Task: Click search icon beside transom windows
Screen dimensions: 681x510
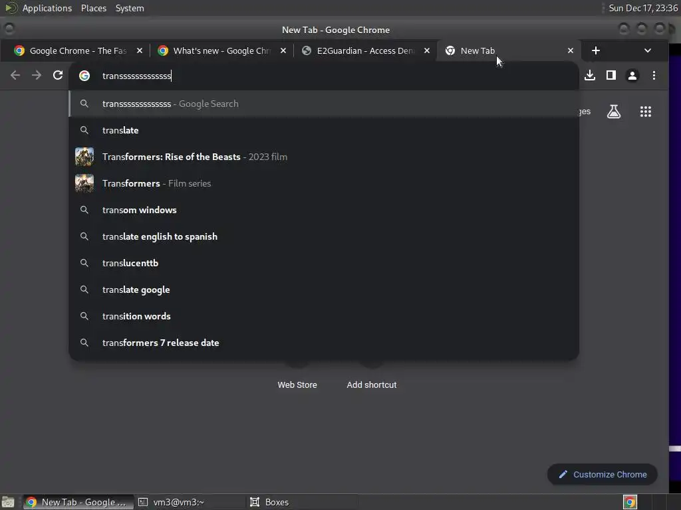Action: pyautogui.click(x=84, y=210)
